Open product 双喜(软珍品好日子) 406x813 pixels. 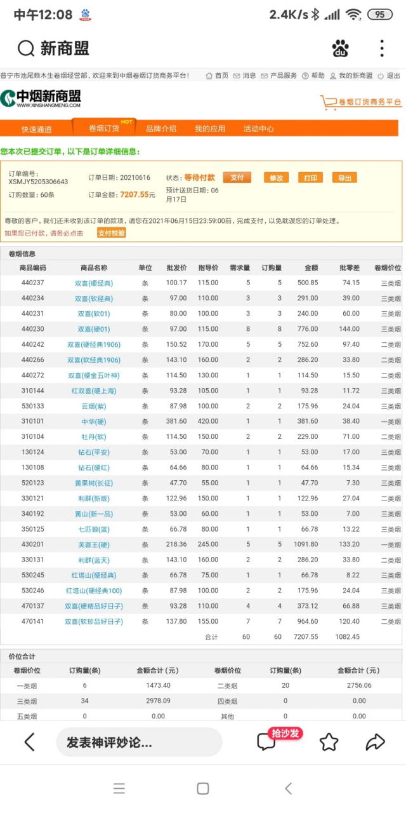tap(94, 621)
